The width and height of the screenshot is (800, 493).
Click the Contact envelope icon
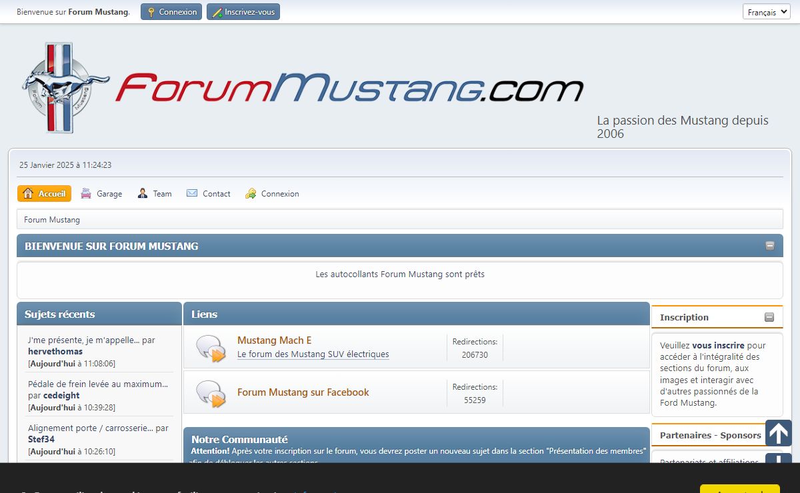[x=192, y=194]
